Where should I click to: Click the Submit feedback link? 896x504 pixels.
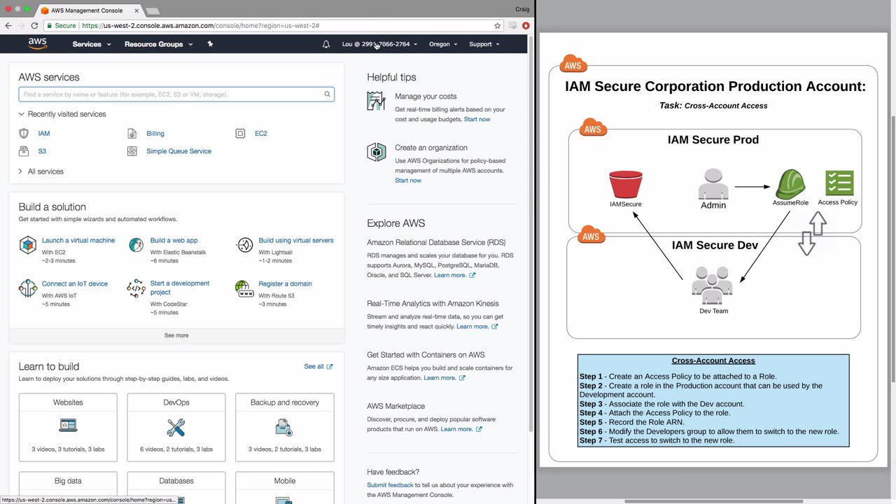[x=390, y=485]
